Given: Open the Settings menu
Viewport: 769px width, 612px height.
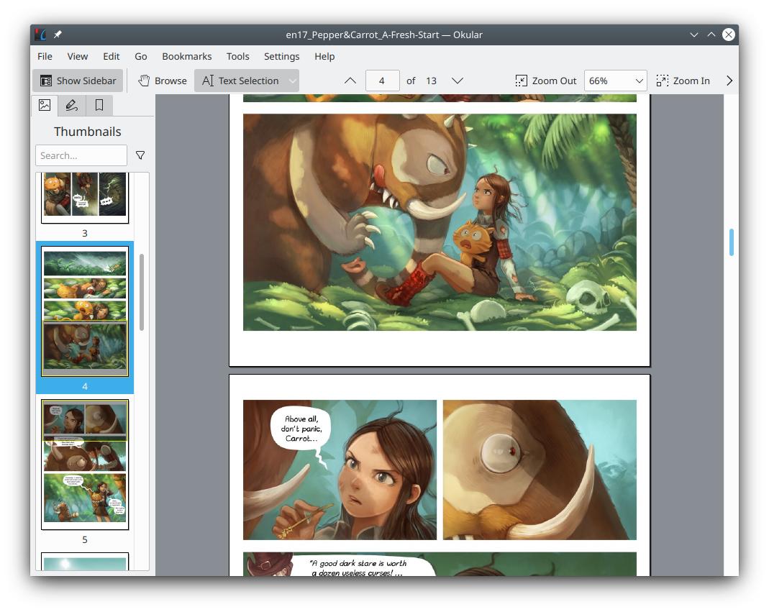Looking at the screenshot, I should click(x=281, y=56).
